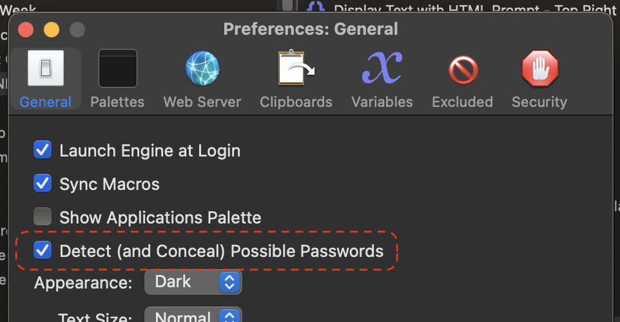This screenshot has height=322, width=620.
Task: Click the Appearance dropdown blue arrow stepper
Action: 229,283
